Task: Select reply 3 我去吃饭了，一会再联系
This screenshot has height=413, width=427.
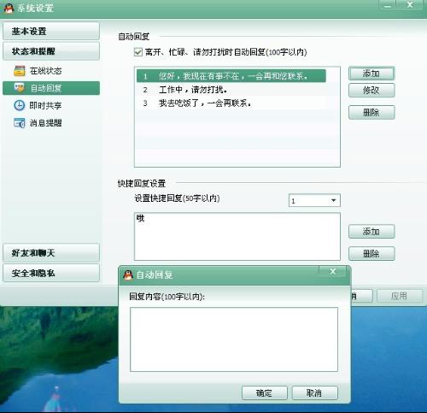Action: click(x=231, y=103)
